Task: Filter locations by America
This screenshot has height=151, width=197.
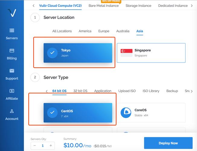Action: tap(85, 31)
